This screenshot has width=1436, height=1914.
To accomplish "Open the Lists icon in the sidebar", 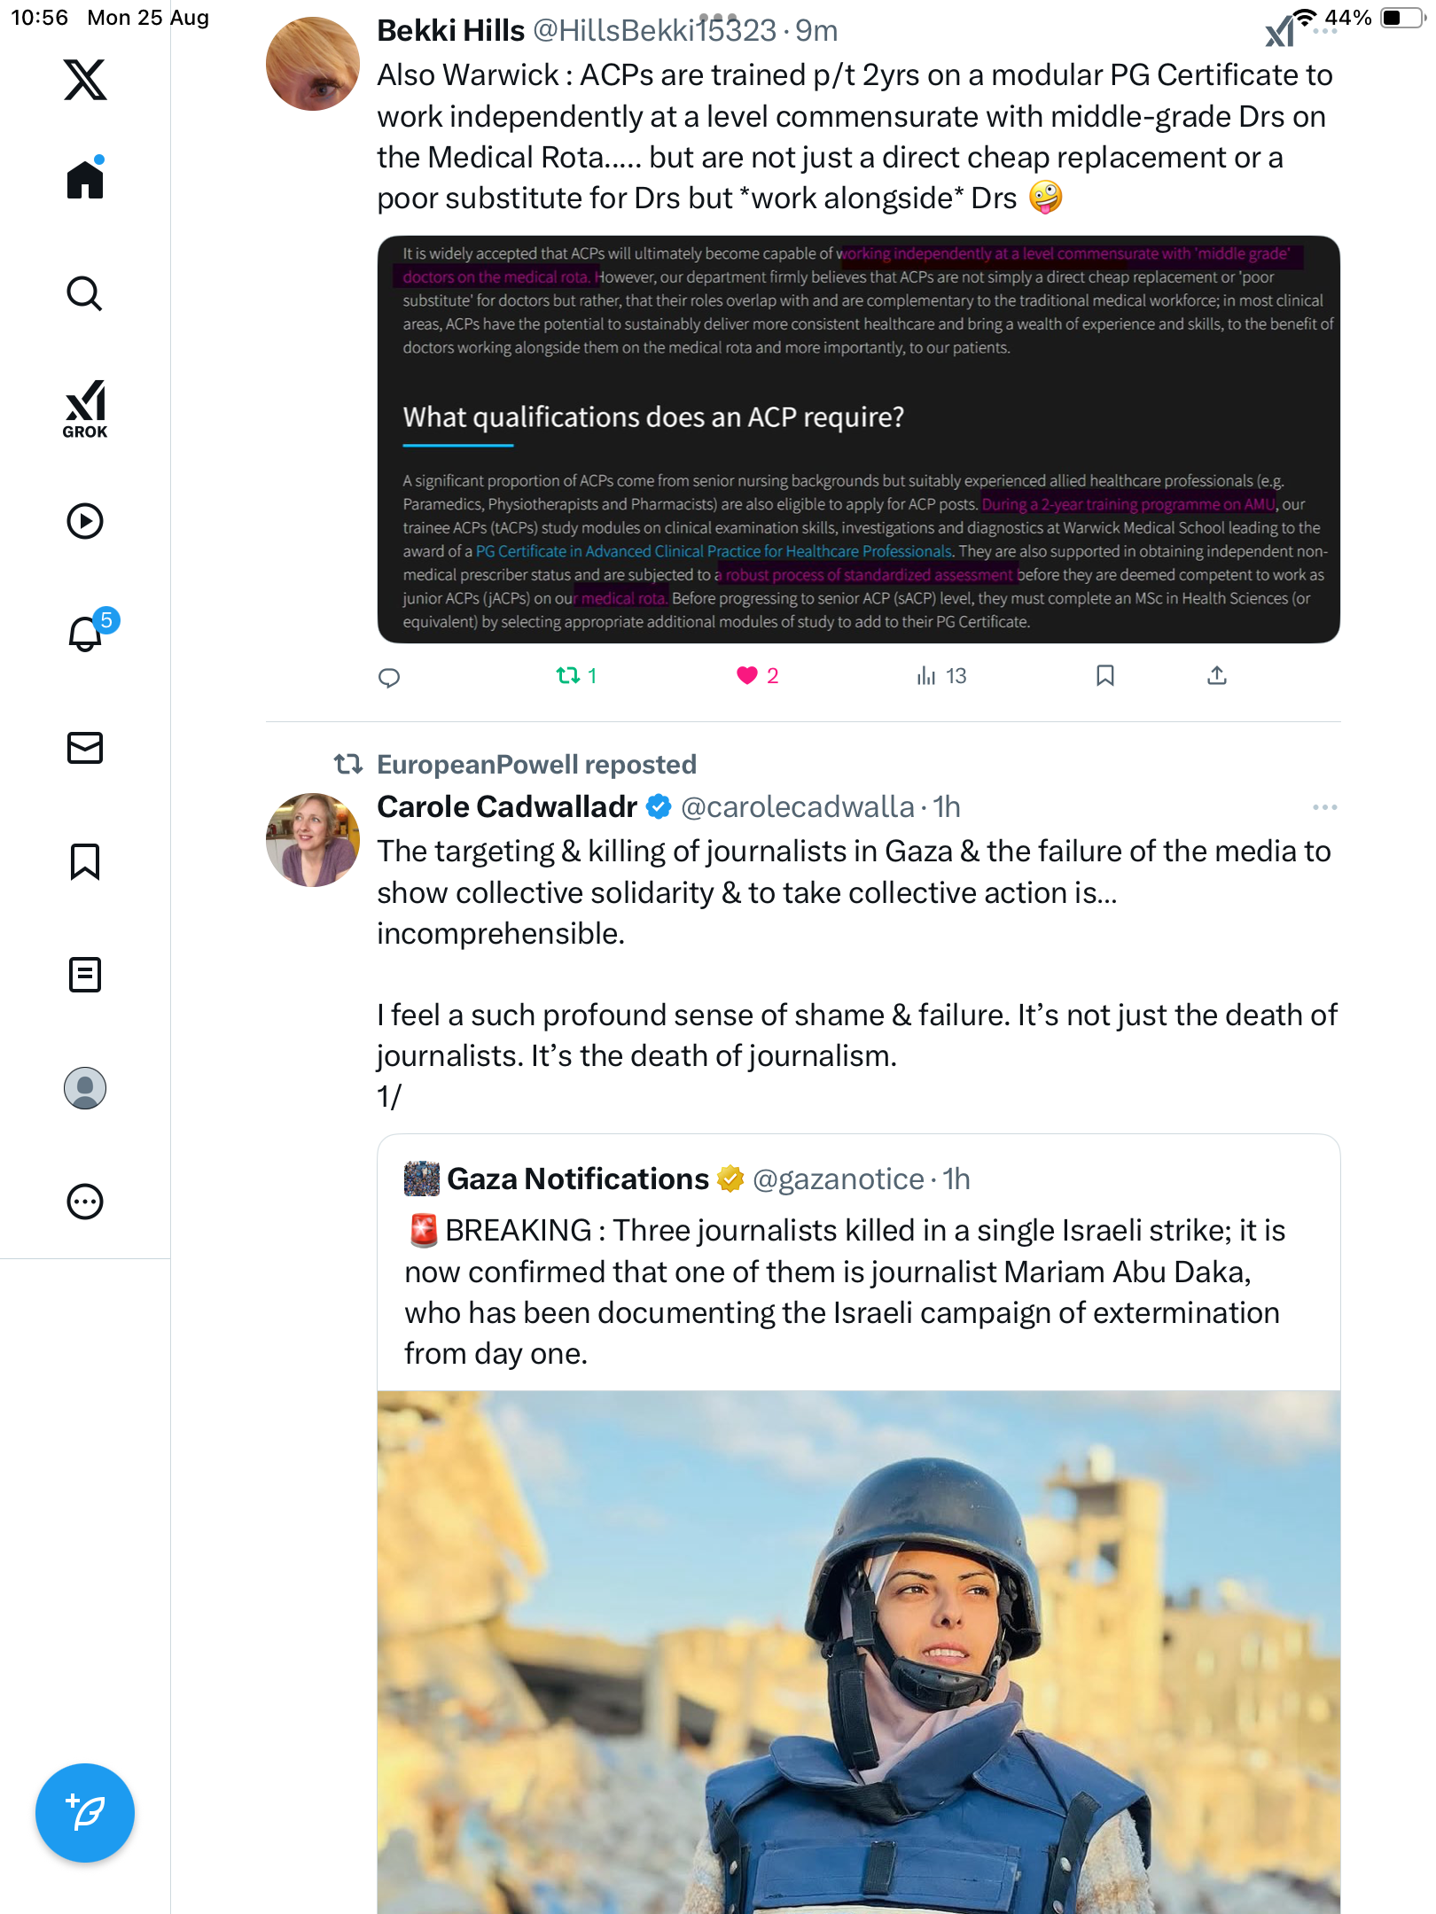I will point(85,975).
